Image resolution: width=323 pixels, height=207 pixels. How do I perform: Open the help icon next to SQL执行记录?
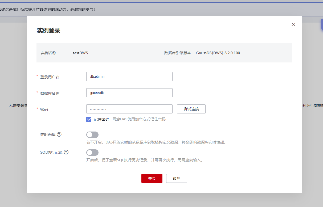[66, 152]
